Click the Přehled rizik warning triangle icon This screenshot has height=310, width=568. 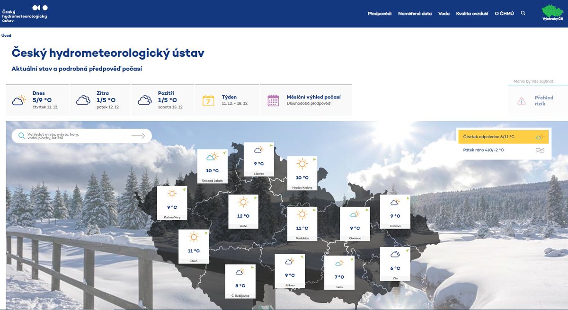pyautogui.click(x=523, y=100)
